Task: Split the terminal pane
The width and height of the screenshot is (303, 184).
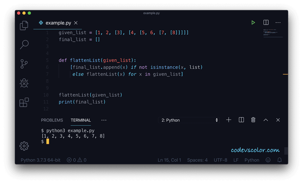Action: tap(241, 120)
